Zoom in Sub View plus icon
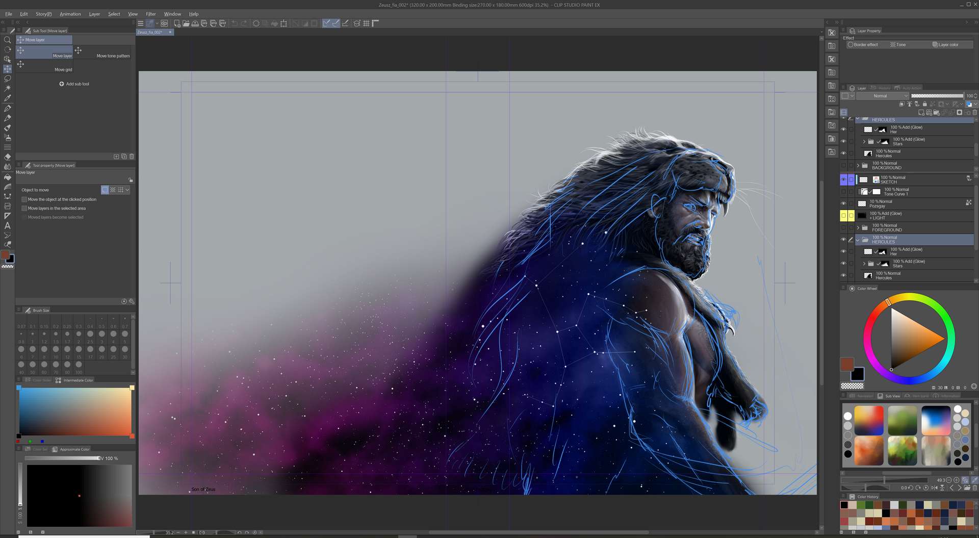The image size is (979, 538). click(x=956, y=480)
